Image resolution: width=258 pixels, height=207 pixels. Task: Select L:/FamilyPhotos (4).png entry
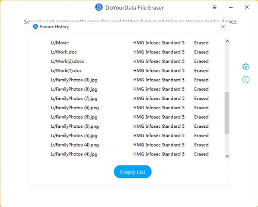pyautogui.click(x=75, y=145)
